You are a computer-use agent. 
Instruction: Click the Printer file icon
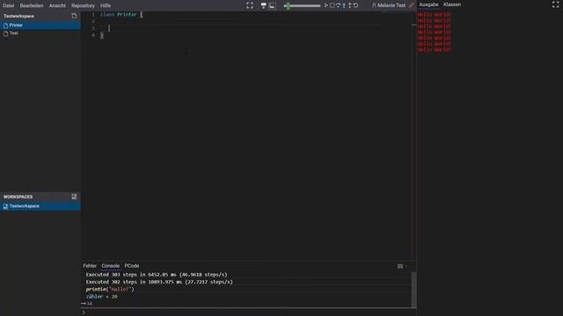[6, 25]
